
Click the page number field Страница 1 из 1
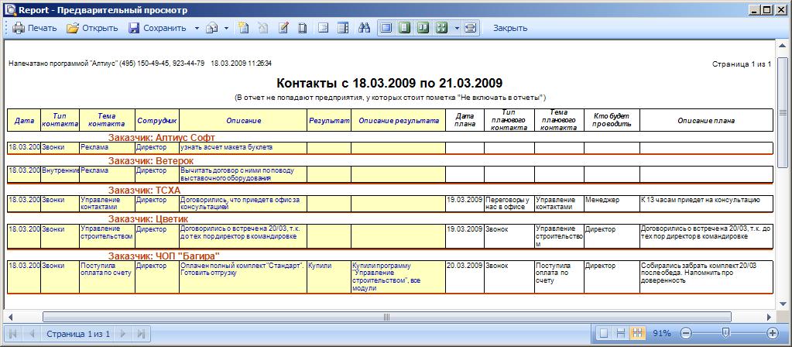(x=78, y=333)
